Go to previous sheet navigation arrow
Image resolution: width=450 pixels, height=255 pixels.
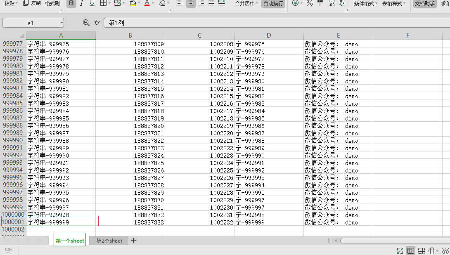click(18, 241)
